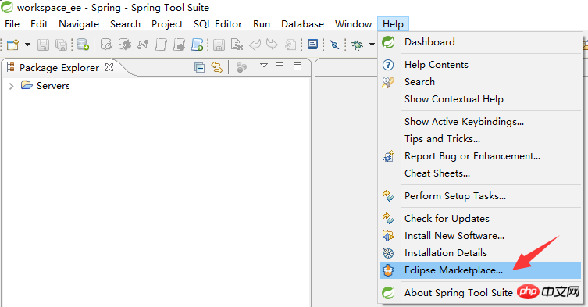Click the Report Bug menu icon
This screenshot has height=307, width=588.
389,156
